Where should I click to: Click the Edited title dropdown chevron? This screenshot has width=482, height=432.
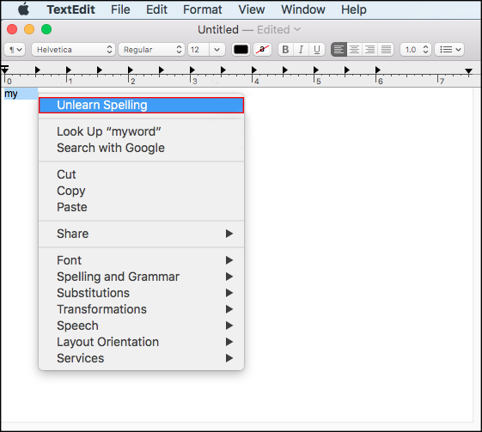pyautogui.click(x=297, y=29)
